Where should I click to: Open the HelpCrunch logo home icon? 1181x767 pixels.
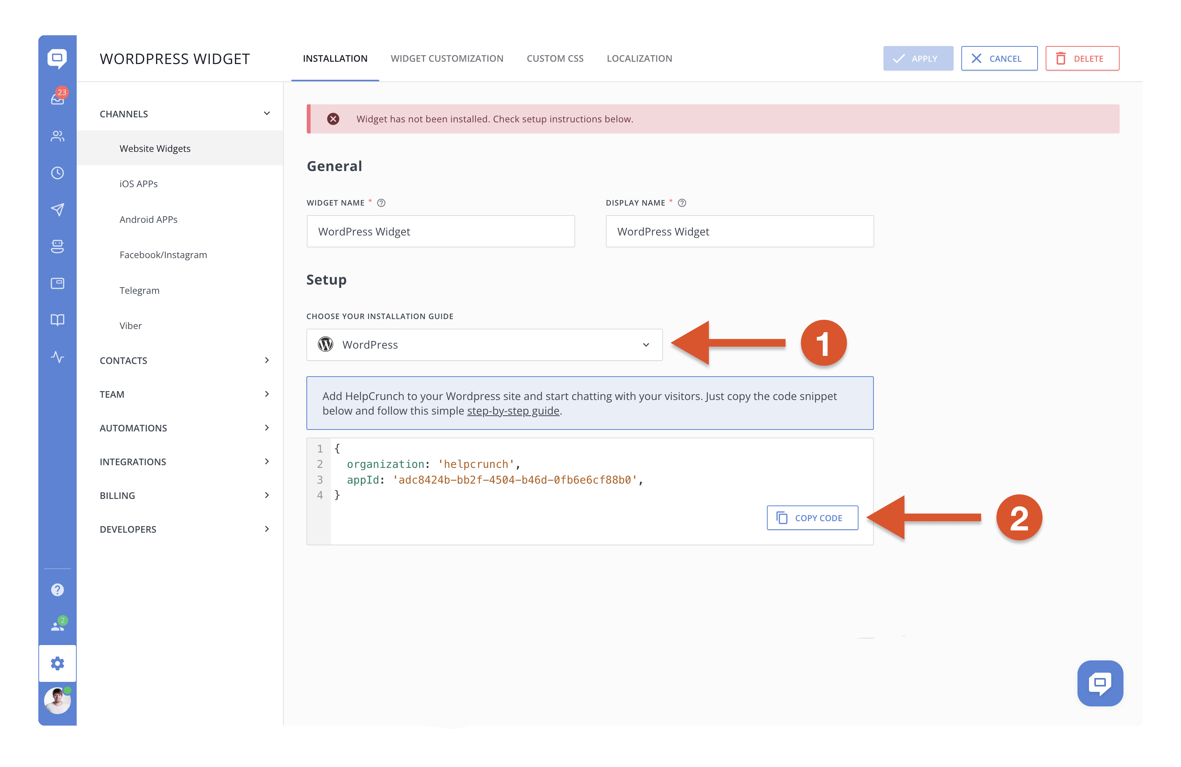(x=57, y=59)
